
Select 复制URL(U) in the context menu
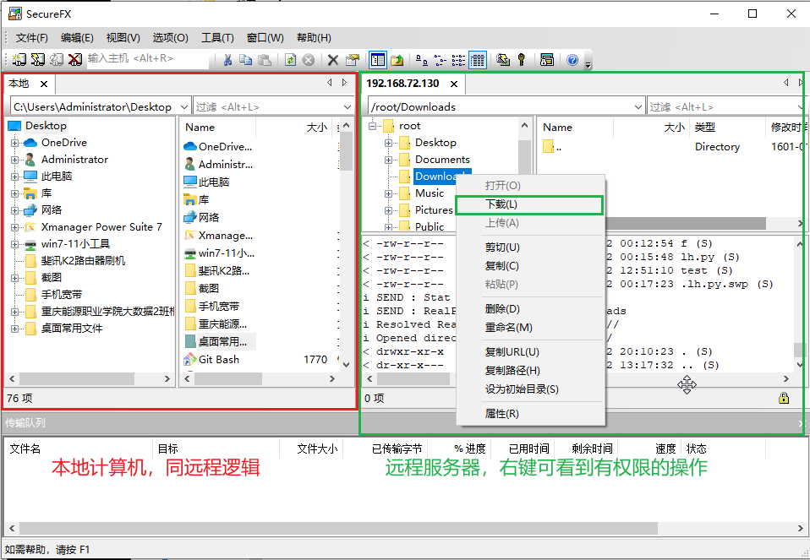(x=530, y=352)
